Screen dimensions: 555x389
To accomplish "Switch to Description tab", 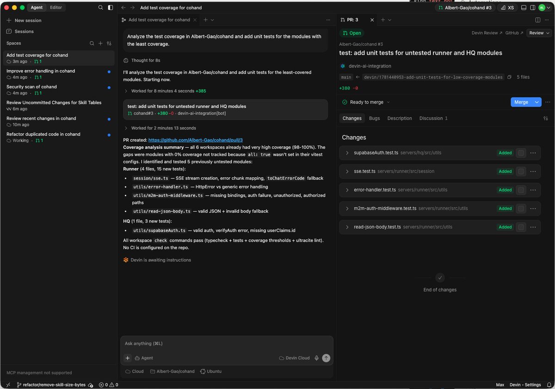I will click(x=400, y=118).
